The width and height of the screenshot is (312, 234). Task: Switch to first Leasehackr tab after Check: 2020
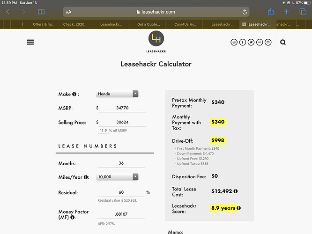(x=111, y=24)
